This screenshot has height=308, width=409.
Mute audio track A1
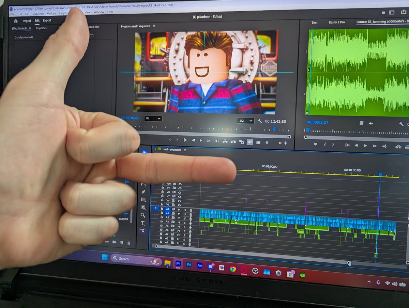click(x=179, y=209)
